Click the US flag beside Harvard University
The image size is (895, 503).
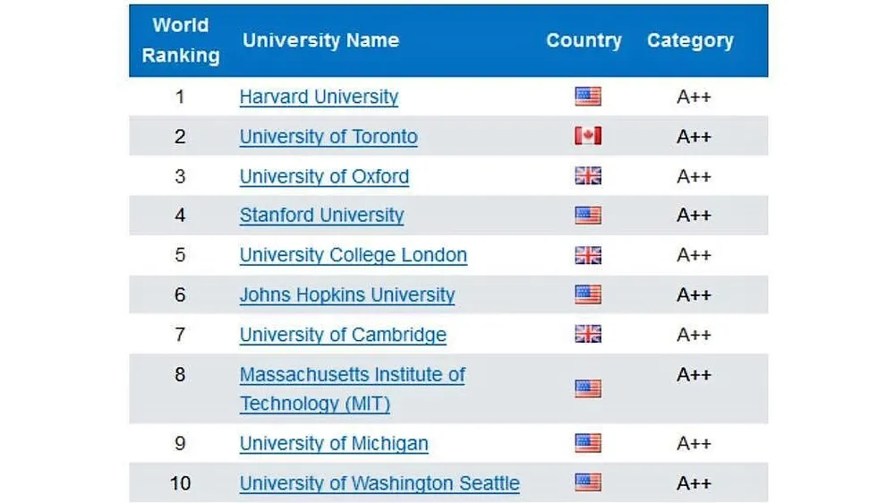588,97
